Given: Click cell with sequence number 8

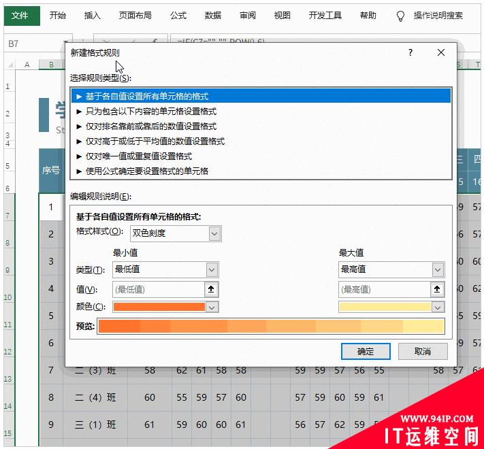Looking at the screenshot, I should [x=51, y=397].
